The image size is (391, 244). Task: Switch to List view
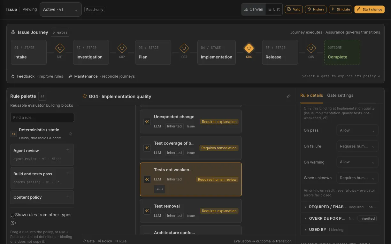point(274,9)
